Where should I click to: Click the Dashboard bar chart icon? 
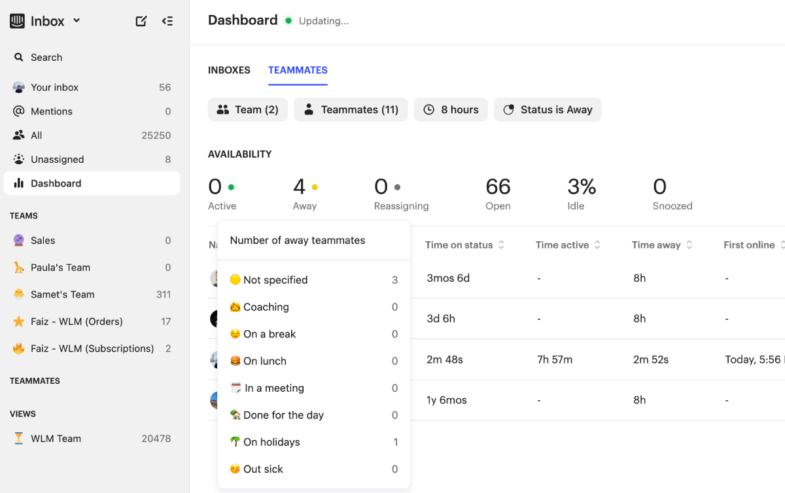19,183
